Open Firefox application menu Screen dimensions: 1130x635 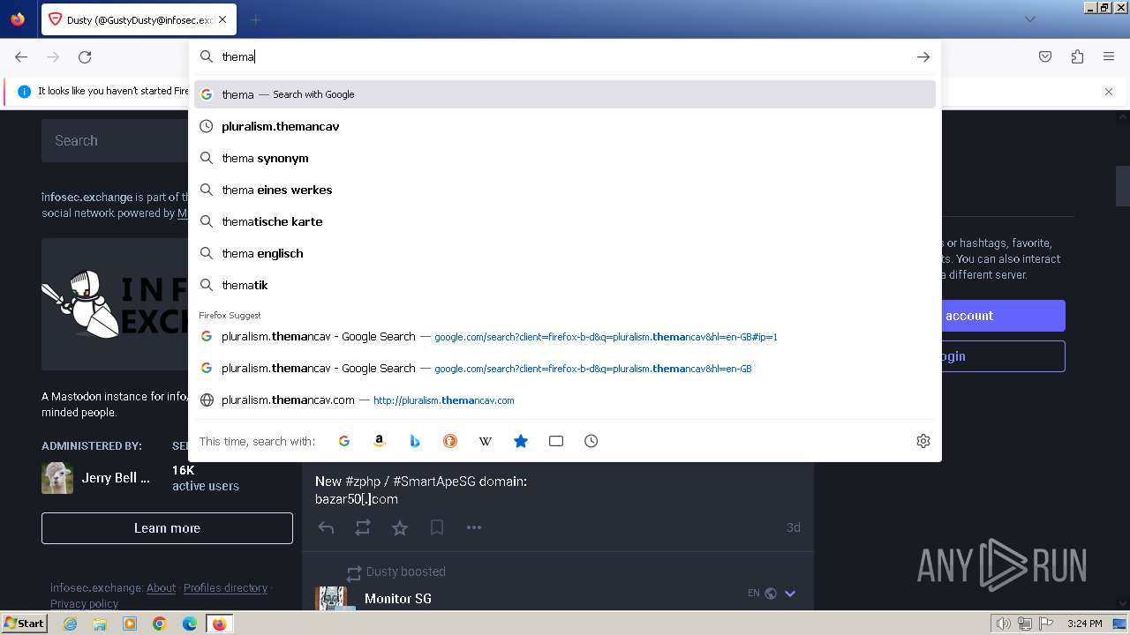coord(1109,56)
